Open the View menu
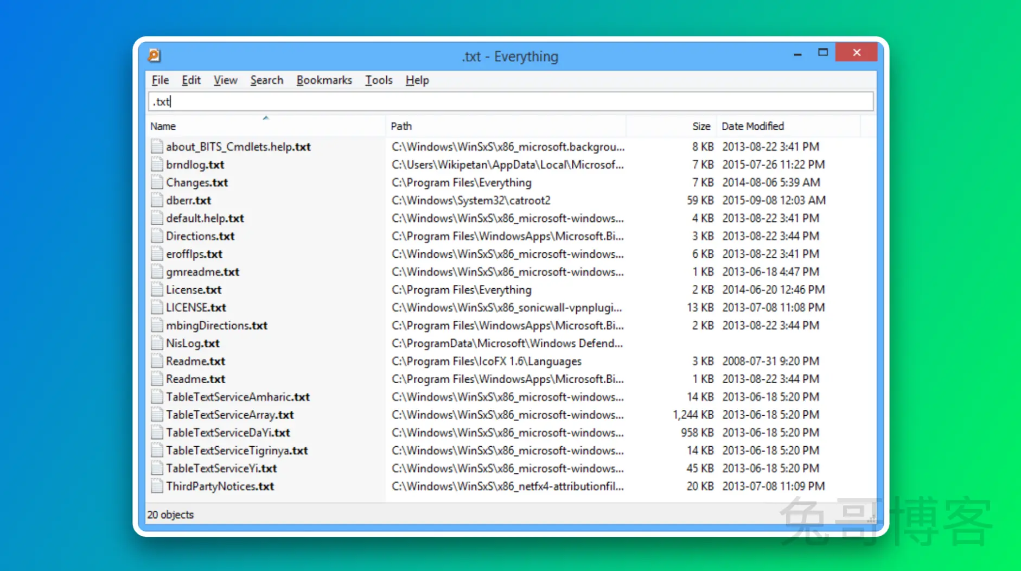1021x571 pixels. (225, 80)
